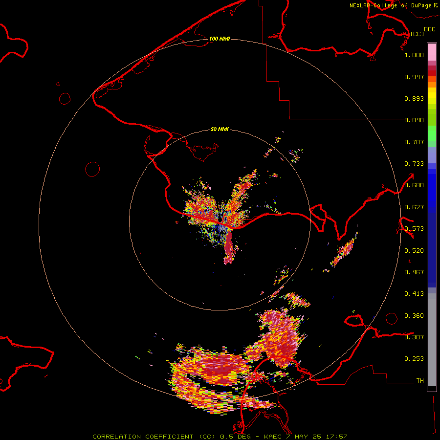440x440 pixels.
Task: Click the 0.680 color scale value
Action: tap(414, 185)
